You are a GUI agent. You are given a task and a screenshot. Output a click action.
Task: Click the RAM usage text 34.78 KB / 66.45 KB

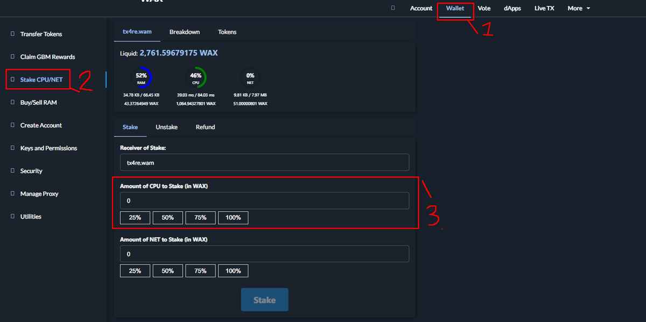click(x=141, y=95)
